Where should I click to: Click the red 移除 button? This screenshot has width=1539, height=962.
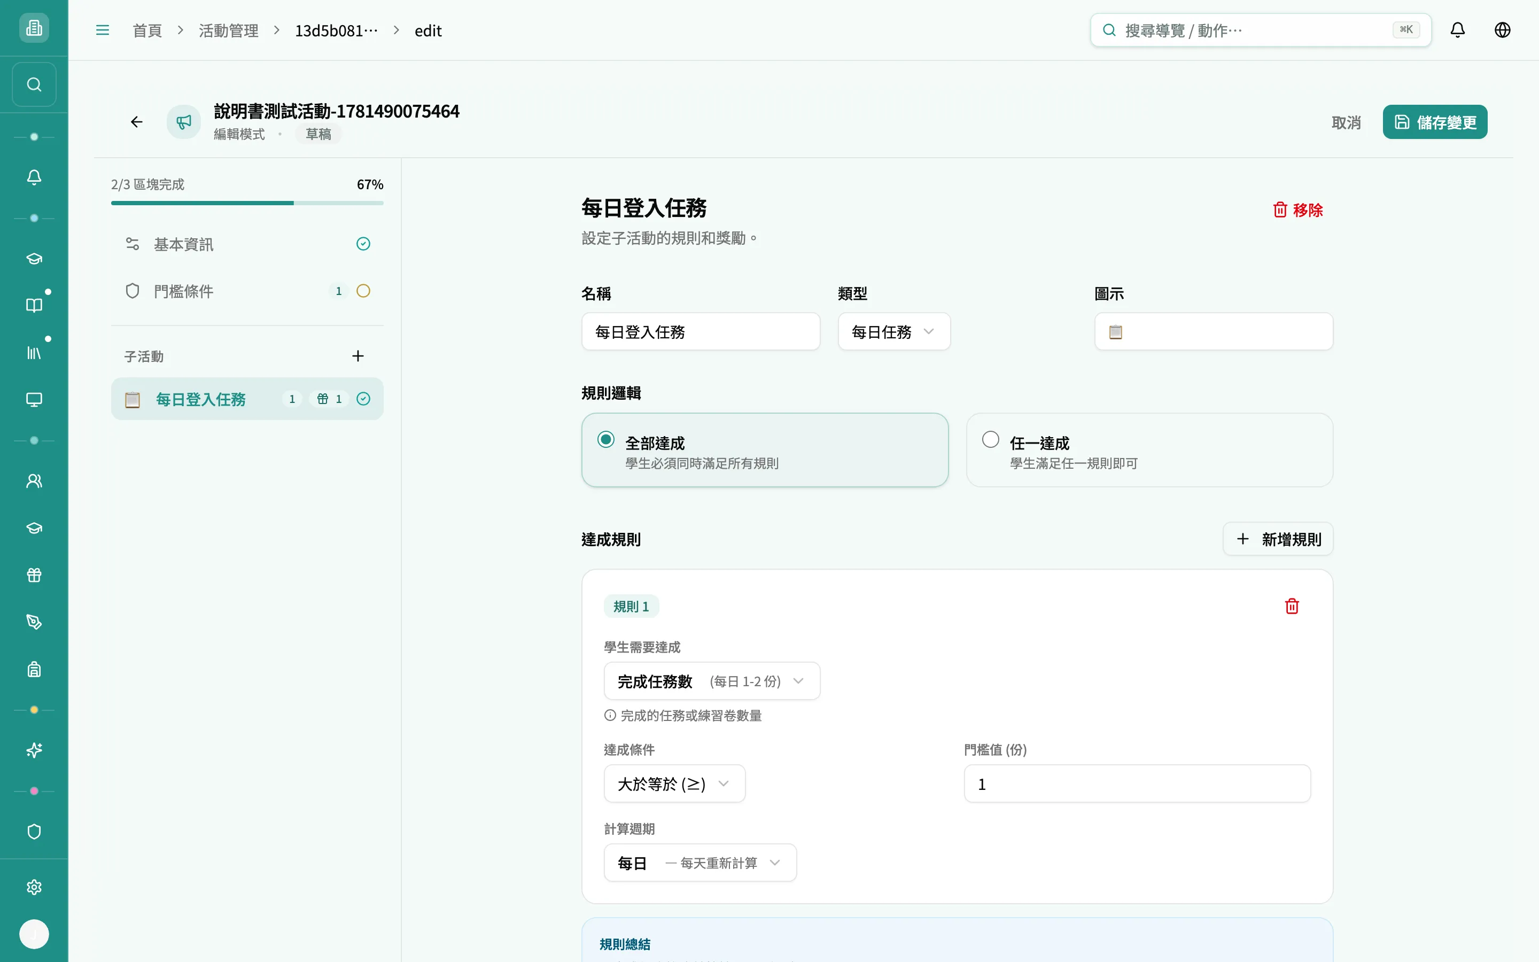tap(1298, 210)
